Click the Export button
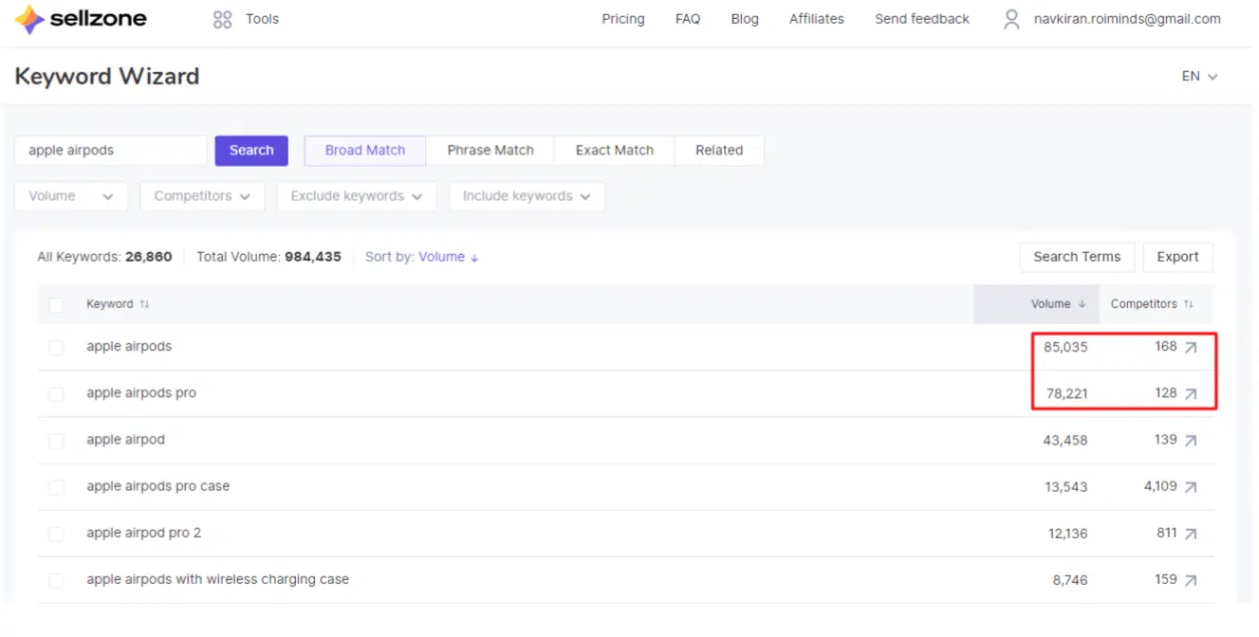The width and height of the screenshot is (1259, 637). coord(1177,257)
